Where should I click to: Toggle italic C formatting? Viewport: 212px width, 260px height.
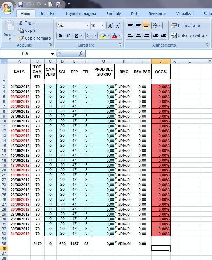(x=68, y=36)
